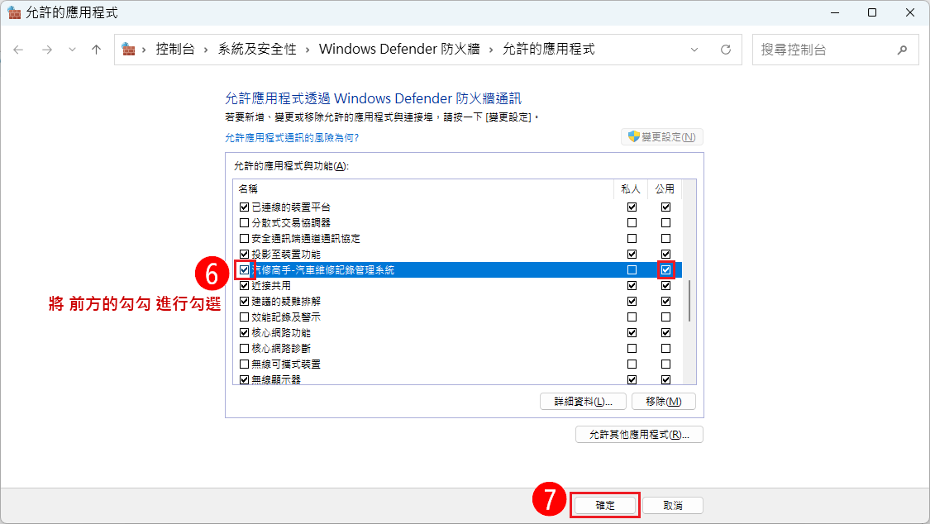Navigate to 系統及安全性 breadcrumb
The width and height of the screenshot is (930, 524).
point(256,50)
